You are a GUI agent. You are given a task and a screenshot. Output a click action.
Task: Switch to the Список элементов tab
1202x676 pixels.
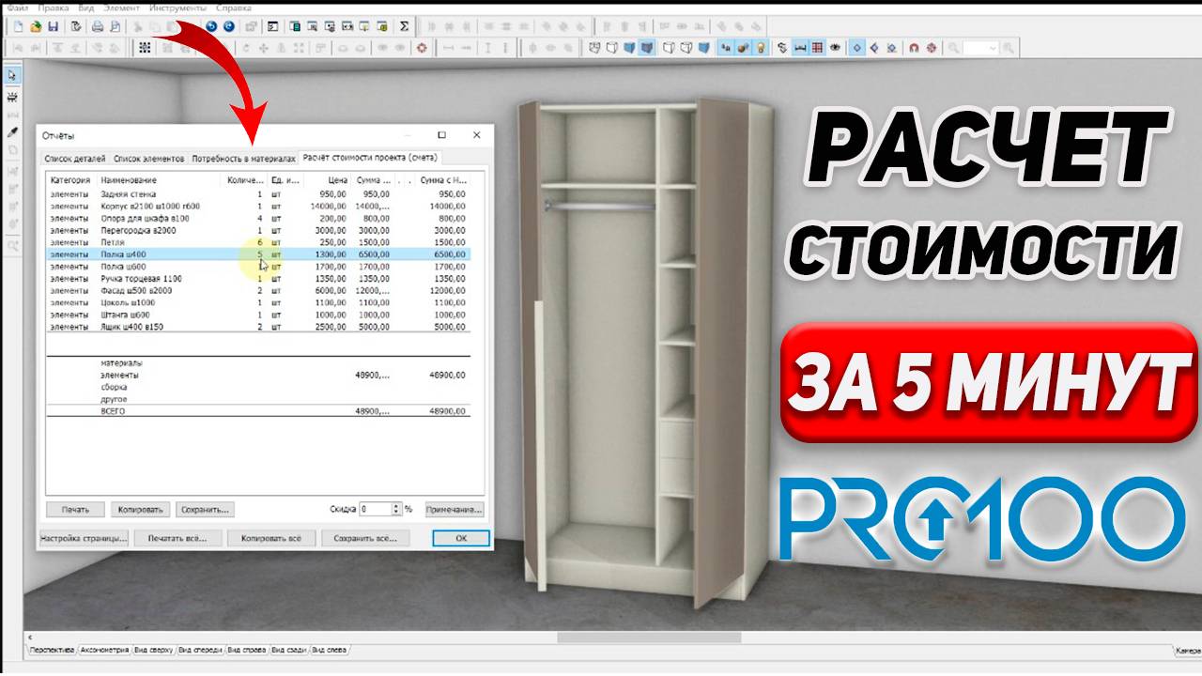[148, 159]
